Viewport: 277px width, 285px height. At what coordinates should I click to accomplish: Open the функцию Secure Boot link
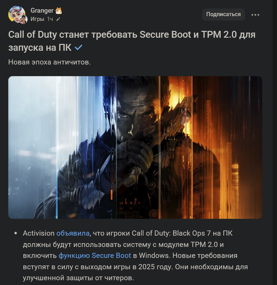coord(95,256)
